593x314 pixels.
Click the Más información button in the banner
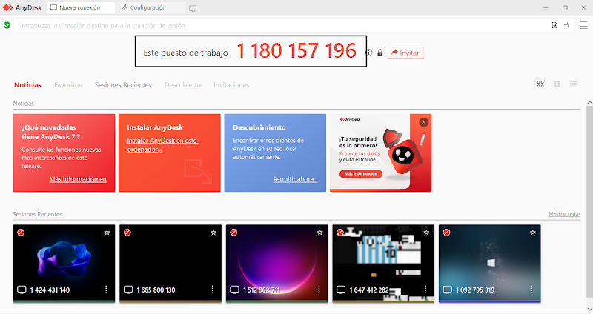click(x=361, y=174)
